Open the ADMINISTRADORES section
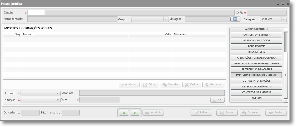 256,30
